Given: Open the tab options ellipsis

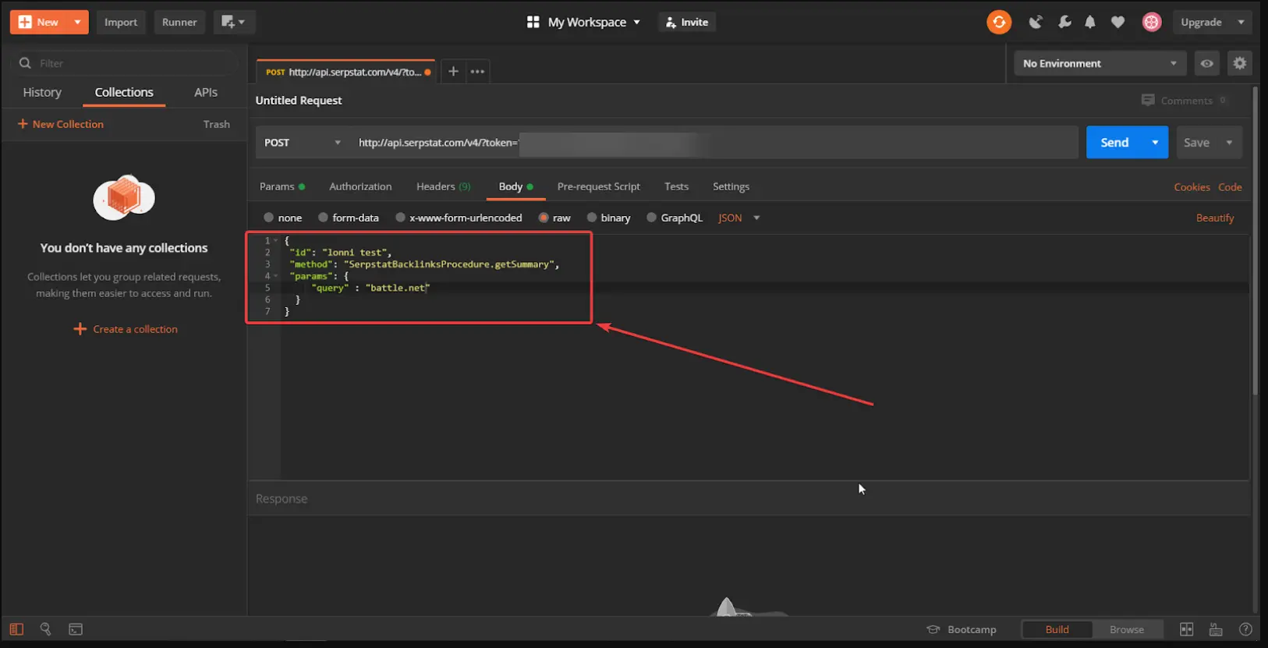Looking at the screenshot, I should (x=477, y=71).
